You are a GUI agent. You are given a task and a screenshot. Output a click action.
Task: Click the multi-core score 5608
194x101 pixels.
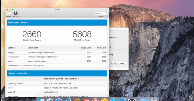coord(82,34)
